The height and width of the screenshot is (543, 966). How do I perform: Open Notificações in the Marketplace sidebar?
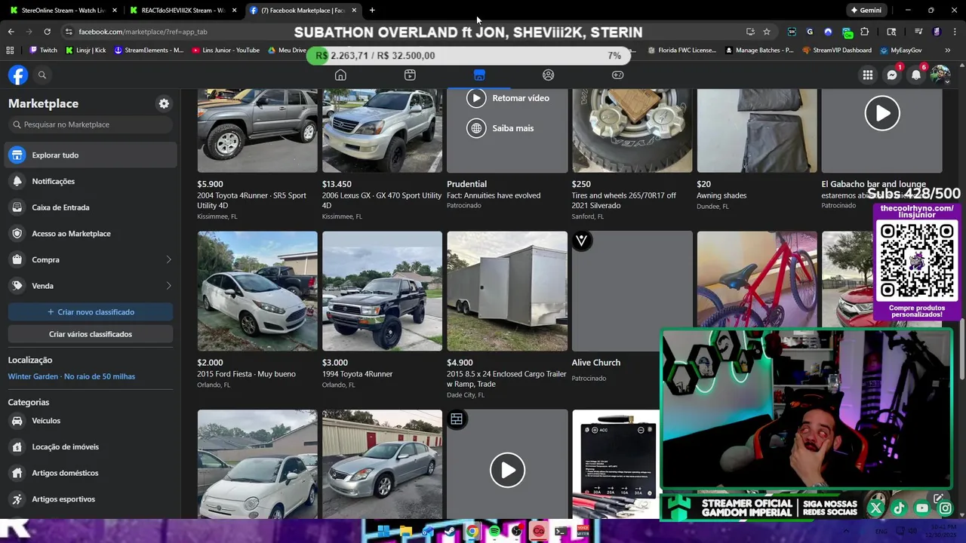[91, 181]
